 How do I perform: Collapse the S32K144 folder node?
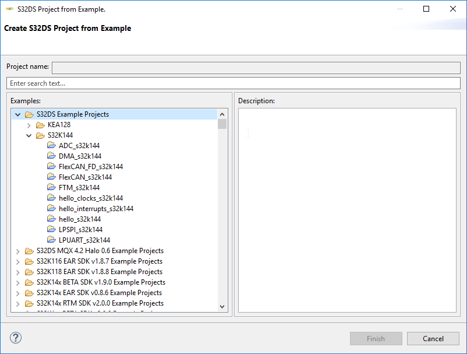coord(29,136)
